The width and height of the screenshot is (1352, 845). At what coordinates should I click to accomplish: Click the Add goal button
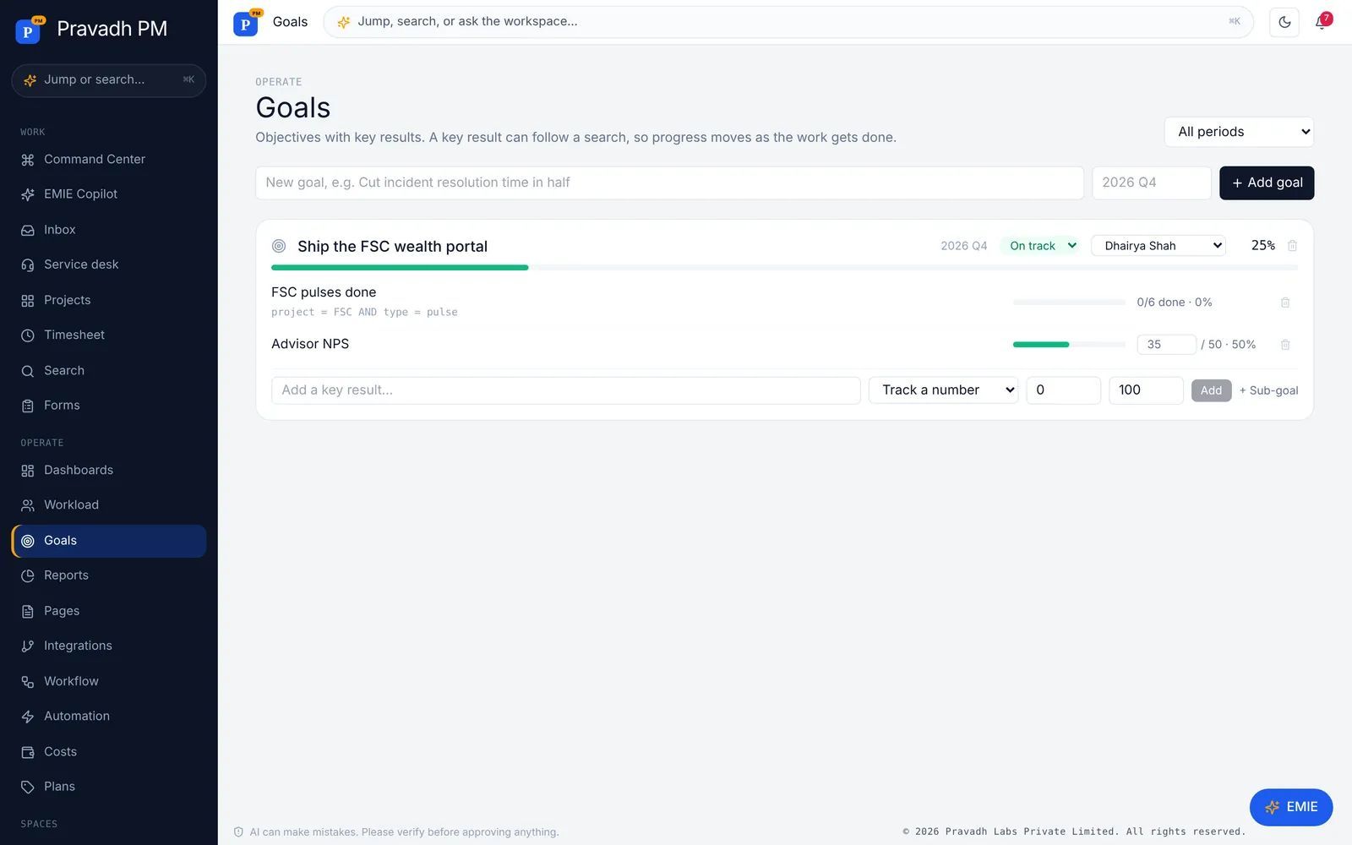pos(1267,183)
